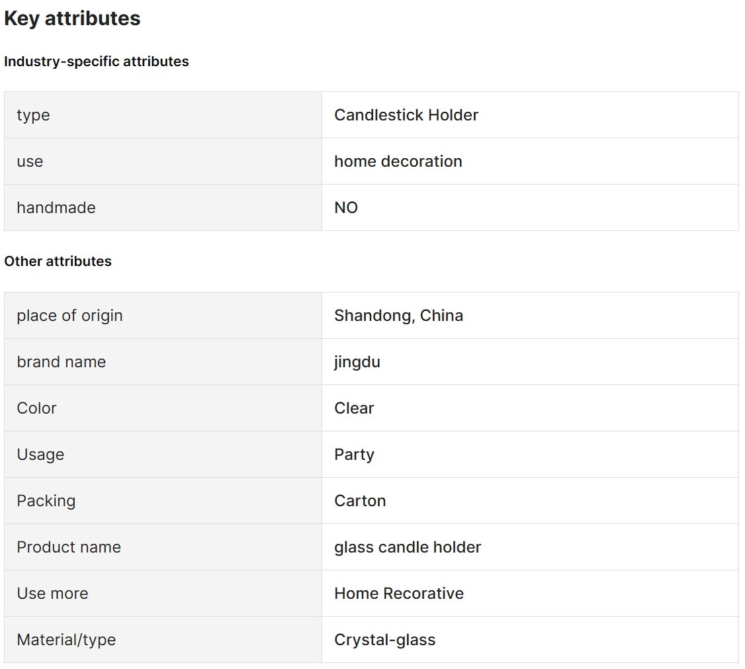Click the Key attributes heading
745x669 pixels.
click(x=72, y=19)
